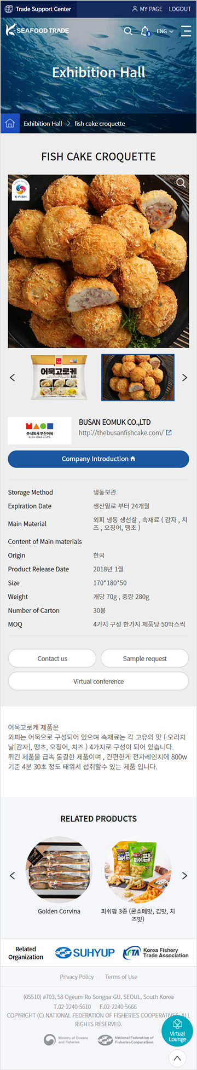197x1070 pixels.
Task: Click the Company Introduction button
Action: pyautogui.click(x=99, y=459)
